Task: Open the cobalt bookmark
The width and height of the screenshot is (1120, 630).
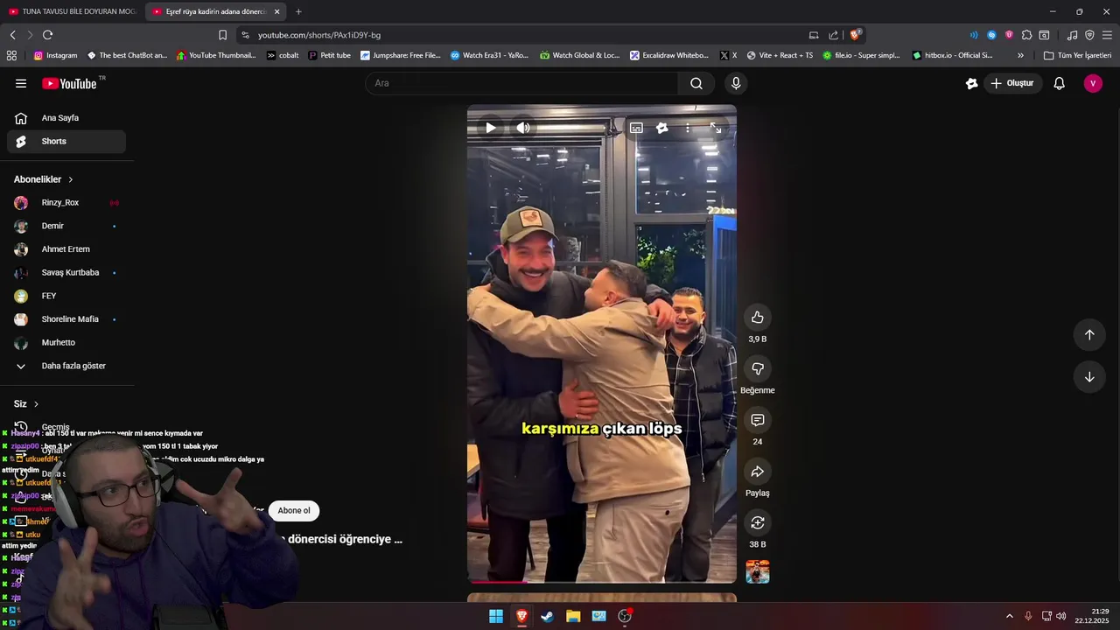Action: [x=283, y=55]
